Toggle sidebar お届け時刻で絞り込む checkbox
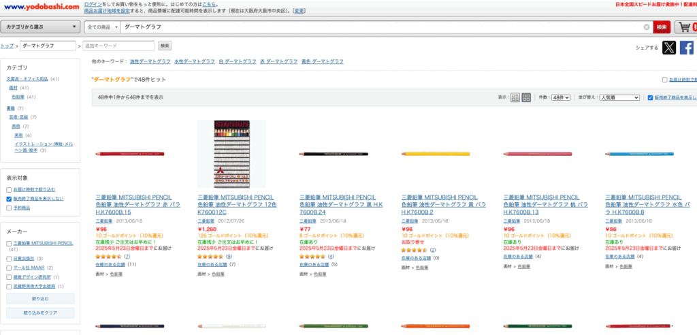 tap(9, 189)
